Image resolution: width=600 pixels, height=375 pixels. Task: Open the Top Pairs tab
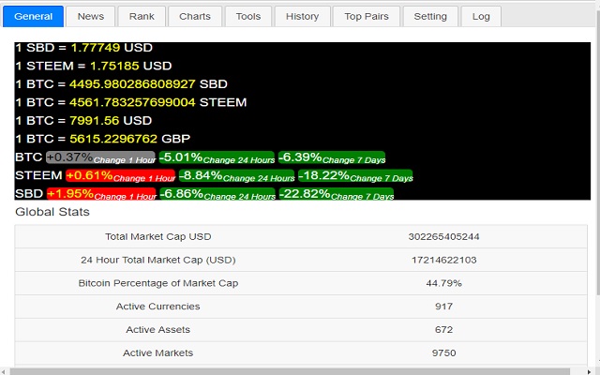(367, 17)
